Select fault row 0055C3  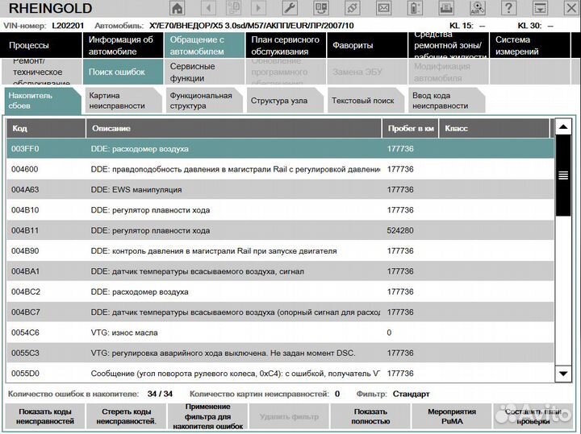280,353
